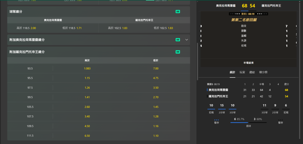The width and height of the screenshot is (303, 144).
Task: Click the 失誤 stat row
Action: pos(249,41)
